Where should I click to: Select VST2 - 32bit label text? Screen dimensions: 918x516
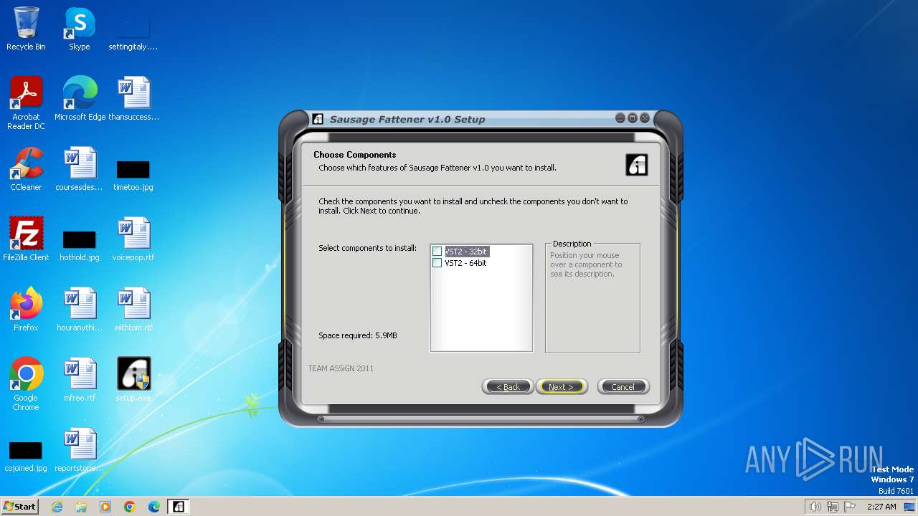[x=466, y=252]
